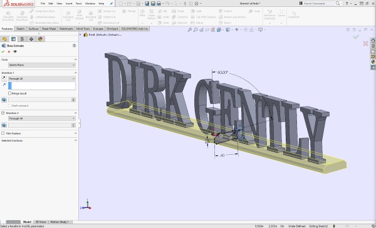Click Direction 1 direction-of-extrusion selection box
376x228 pixels.
[x=42, y=86]
